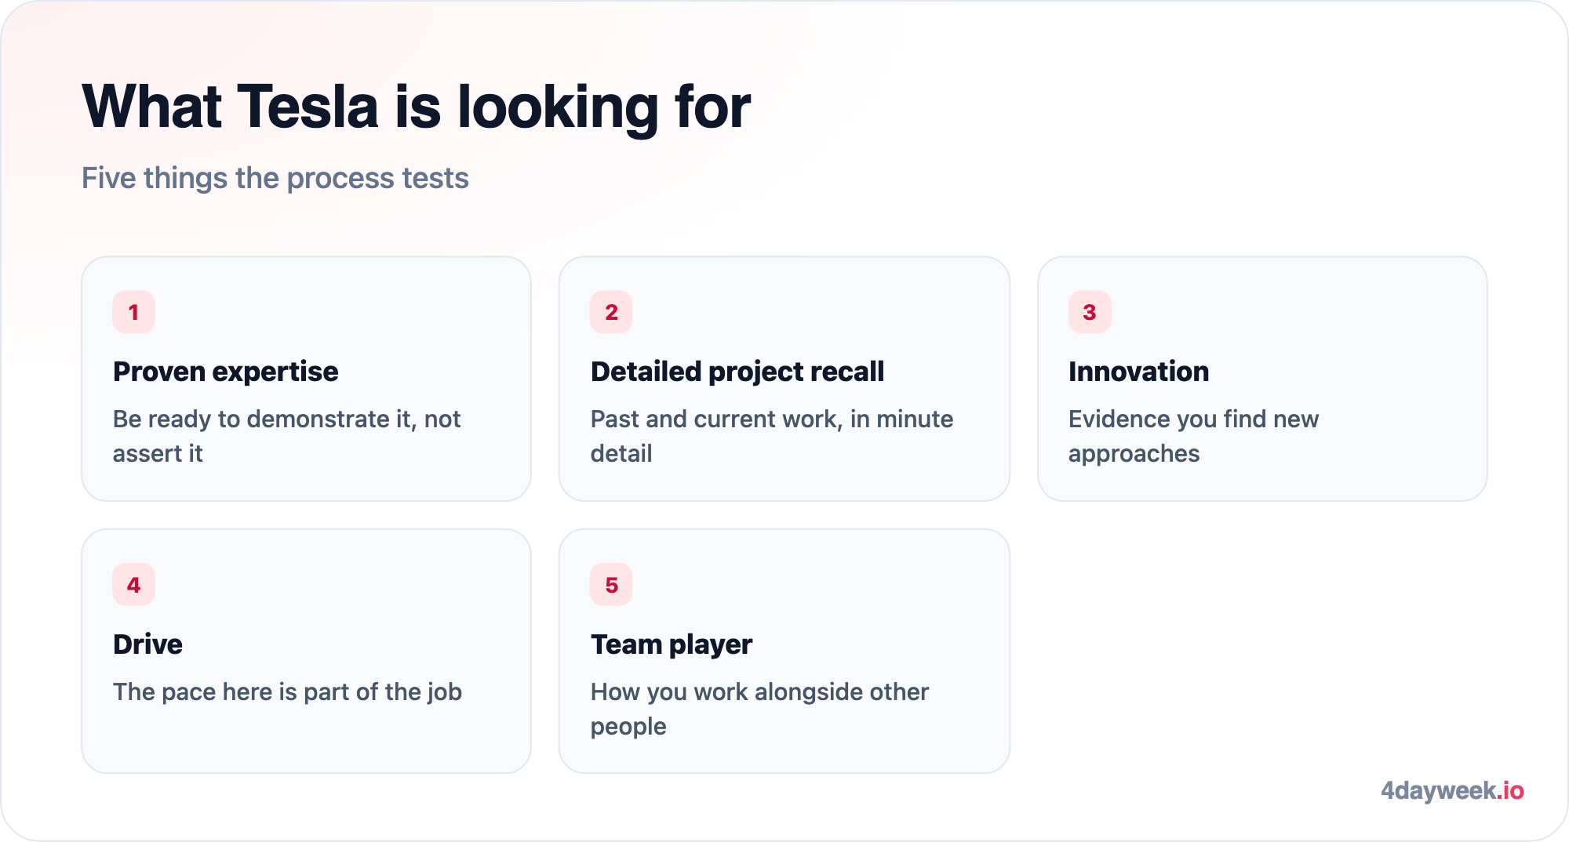Click the 'Five things the process tests' subtitle
Viewport: 1569px width, 842px height.
point(275,178)
